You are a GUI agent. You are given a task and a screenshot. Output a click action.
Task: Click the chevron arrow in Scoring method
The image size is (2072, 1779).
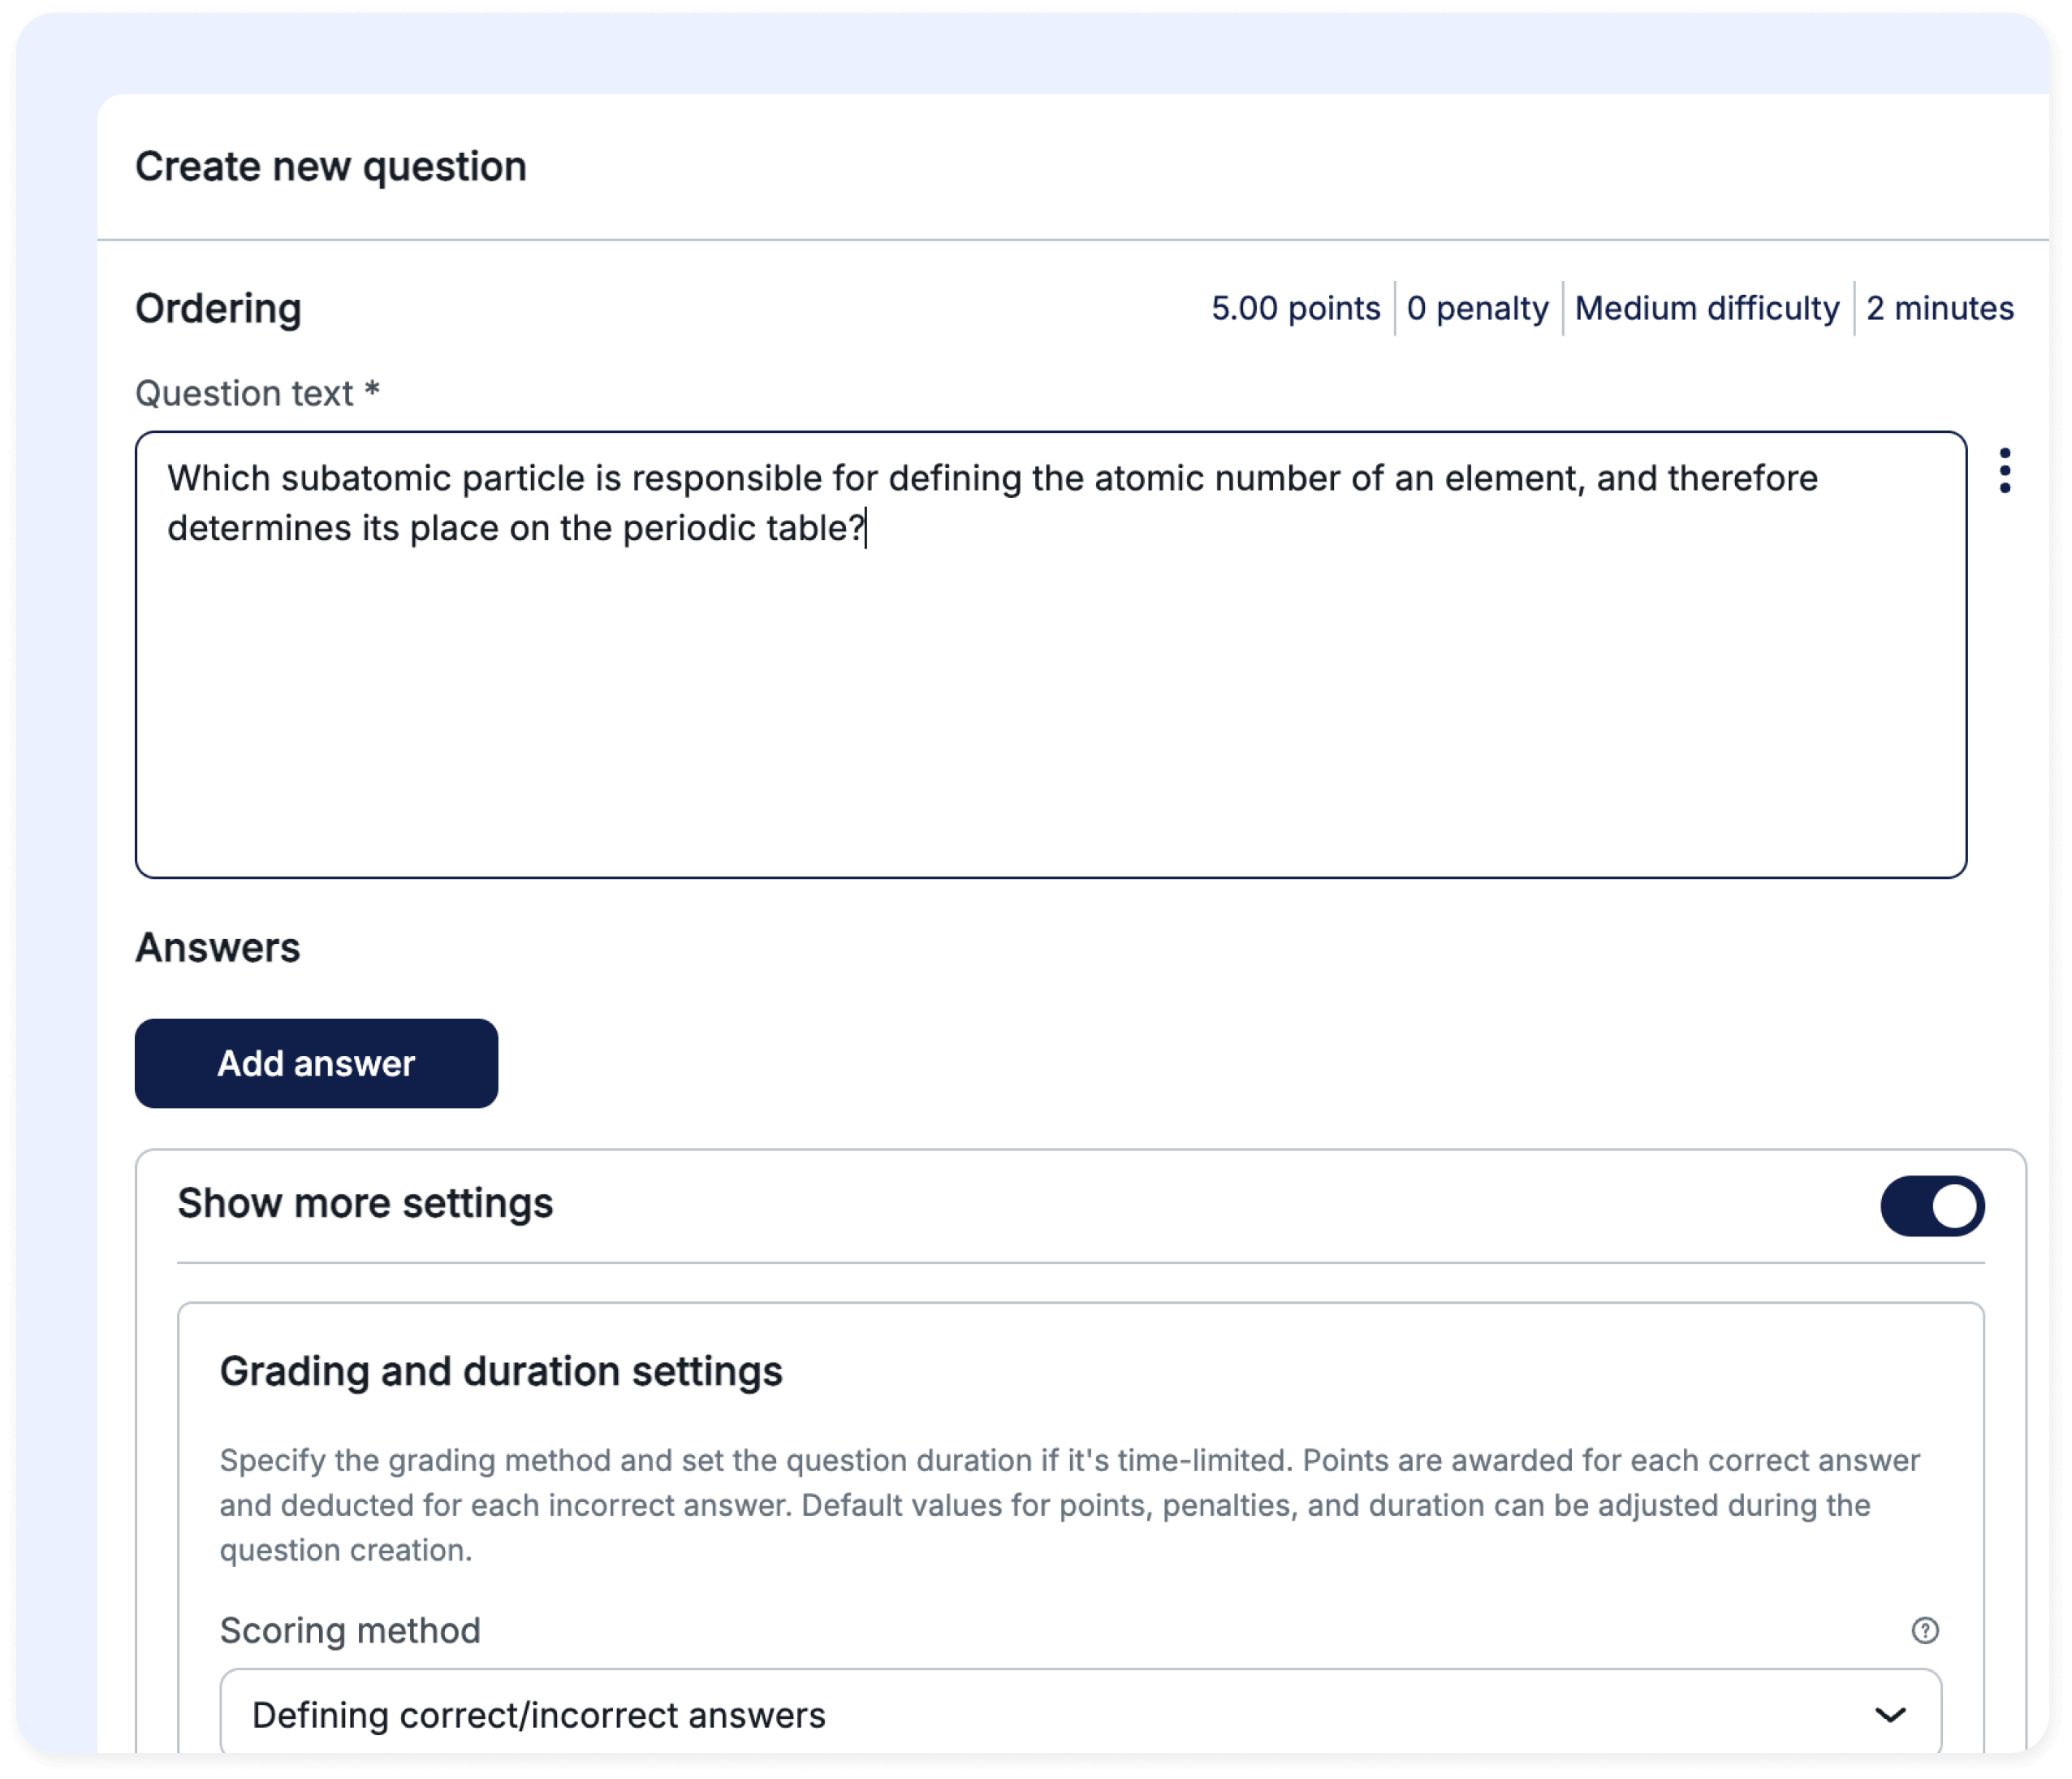point(1889,1714)
